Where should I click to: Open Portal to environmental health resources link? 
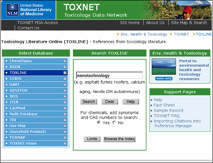pyautogui.click(x=194, y=70)
